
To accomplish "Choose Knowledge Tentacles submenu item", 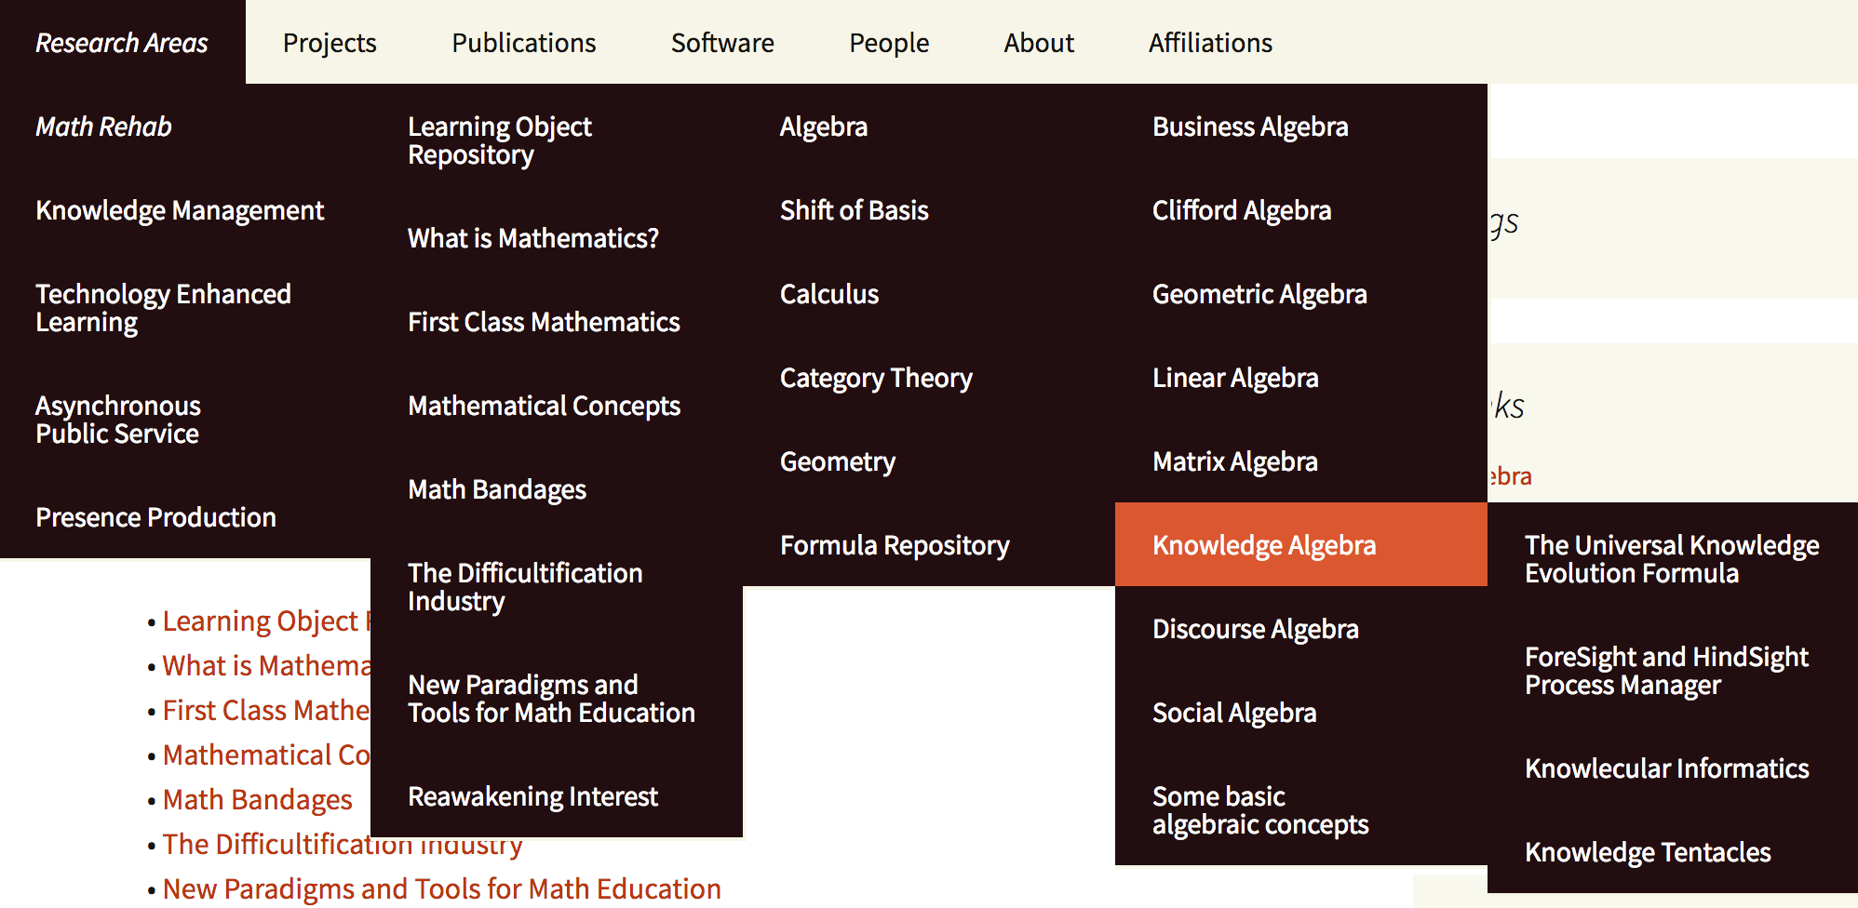I will [x=1648, y=852].
